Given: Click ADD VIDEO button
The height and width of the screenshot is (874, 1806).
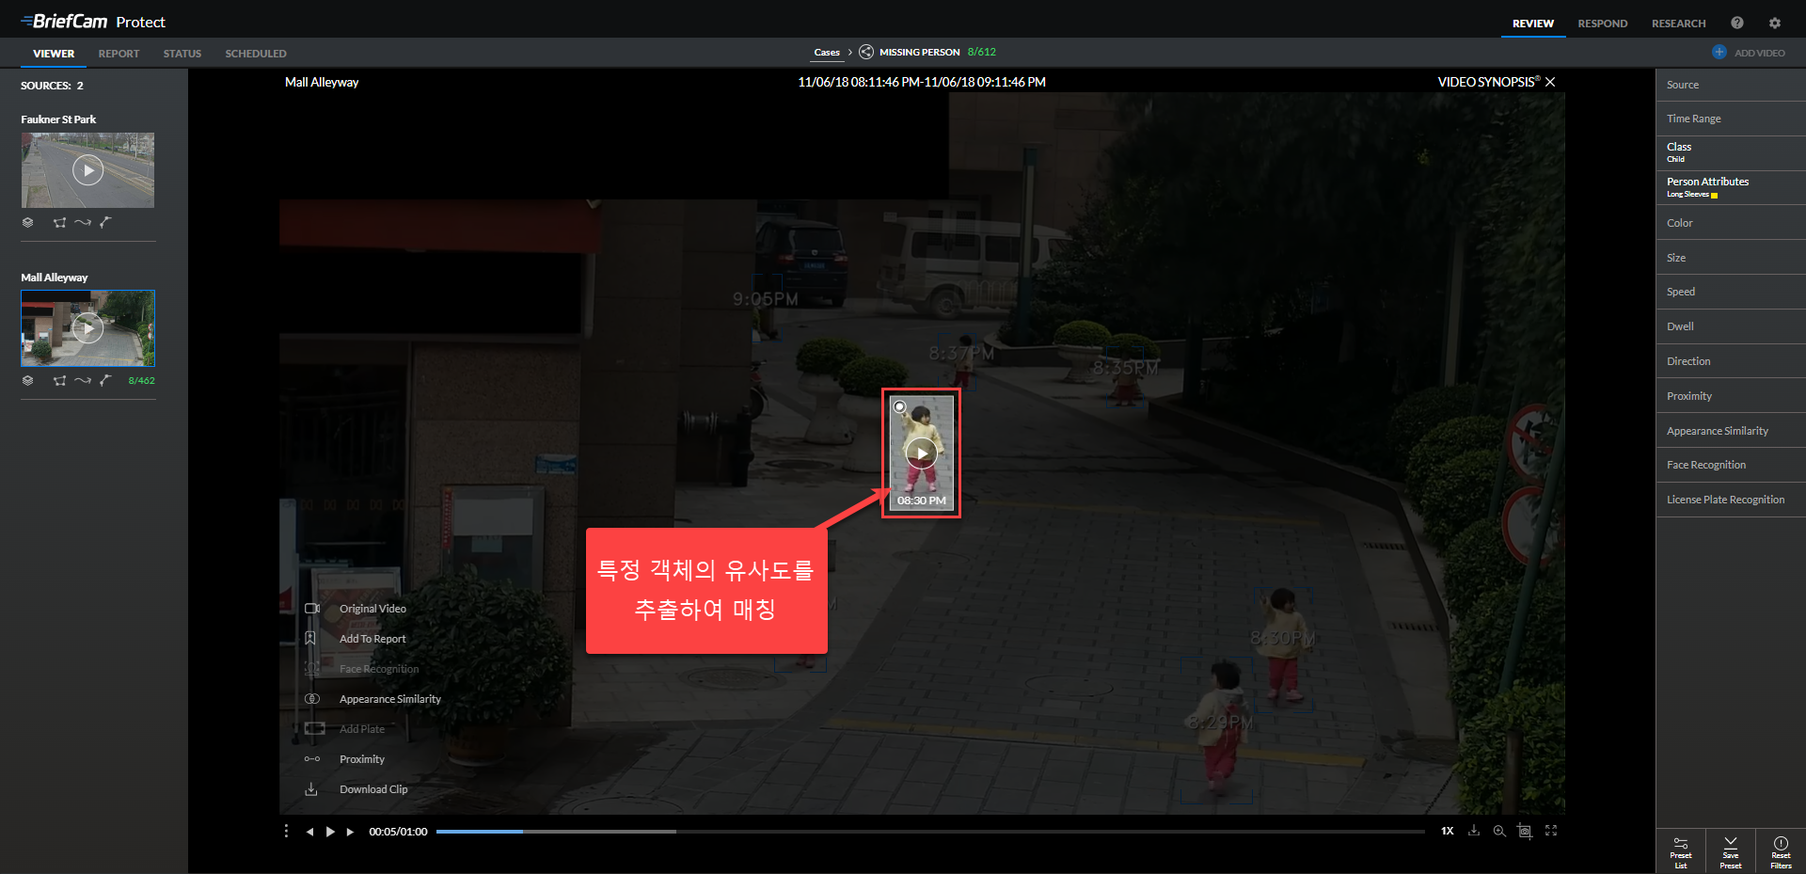Looking at the screenshot, I should (x=1749, y=53).
